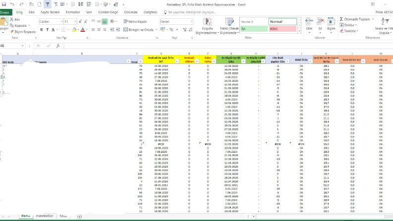Click Metni Kaydır wrap text
Screen dimensions: 393x221
tap(135, 21)
